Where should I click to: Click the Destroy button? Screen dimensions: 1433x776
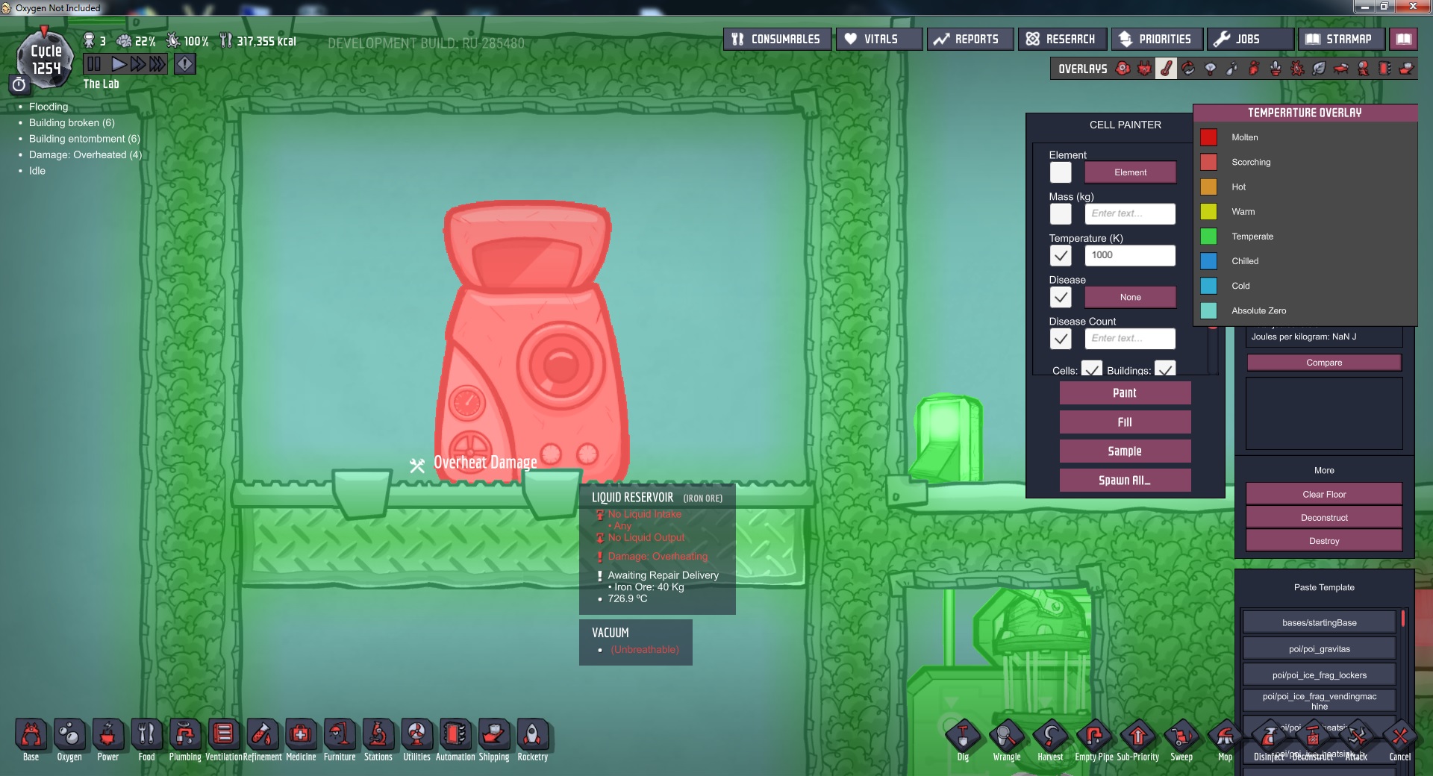pyautogui.click(x=1323, y=541)
